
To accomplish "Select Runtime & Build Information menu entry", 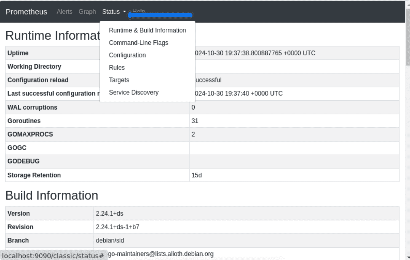I will 147,30.
